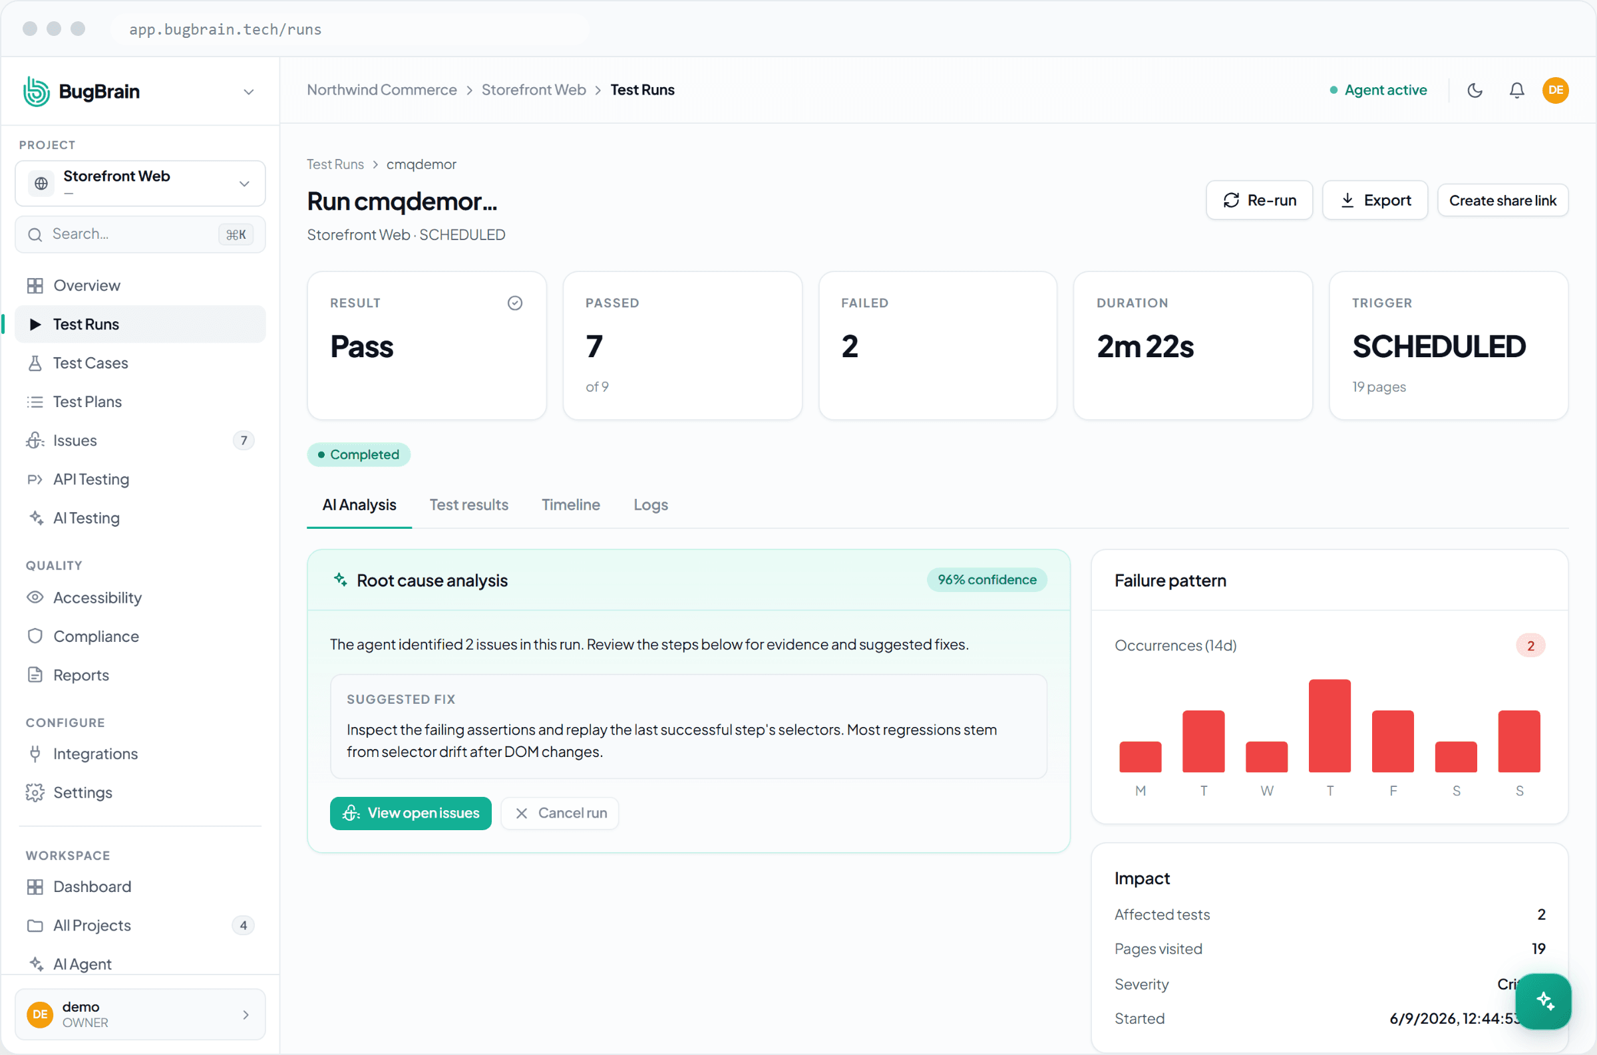Click the API Testing icon

35,479
